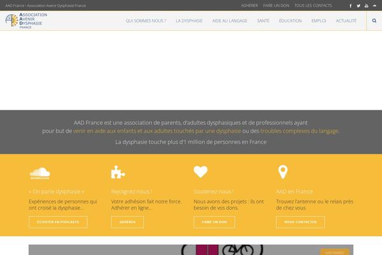Click the white heart icon
The height and width of the screenshot is (255, 382).
[x=201, y=171]
